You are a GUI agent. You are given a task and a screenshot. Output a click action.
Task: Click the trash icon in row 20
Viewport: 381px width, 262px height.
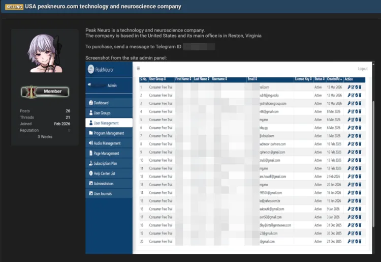pyautogui.click(x=360, y=241)
